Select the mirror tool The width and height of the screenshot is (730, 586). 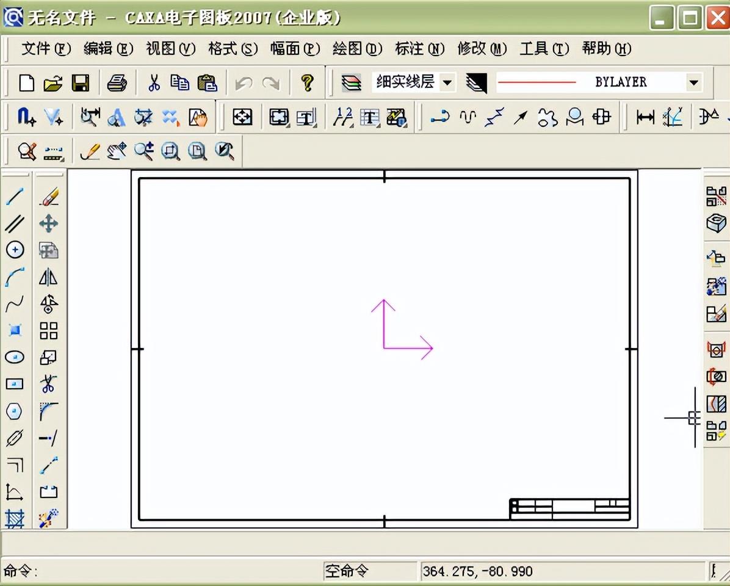tap(48, 277)
